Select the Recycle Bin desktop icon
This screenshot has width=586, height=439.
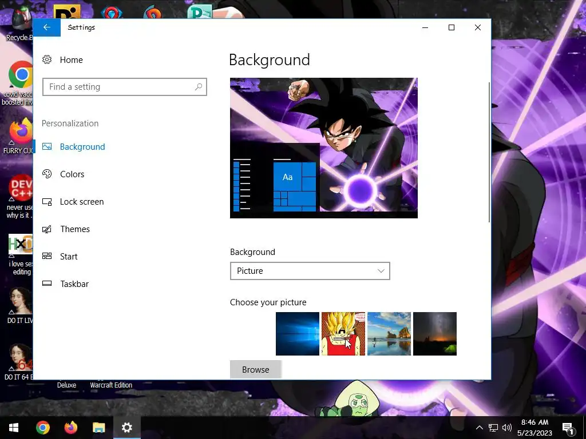[22, 19]
